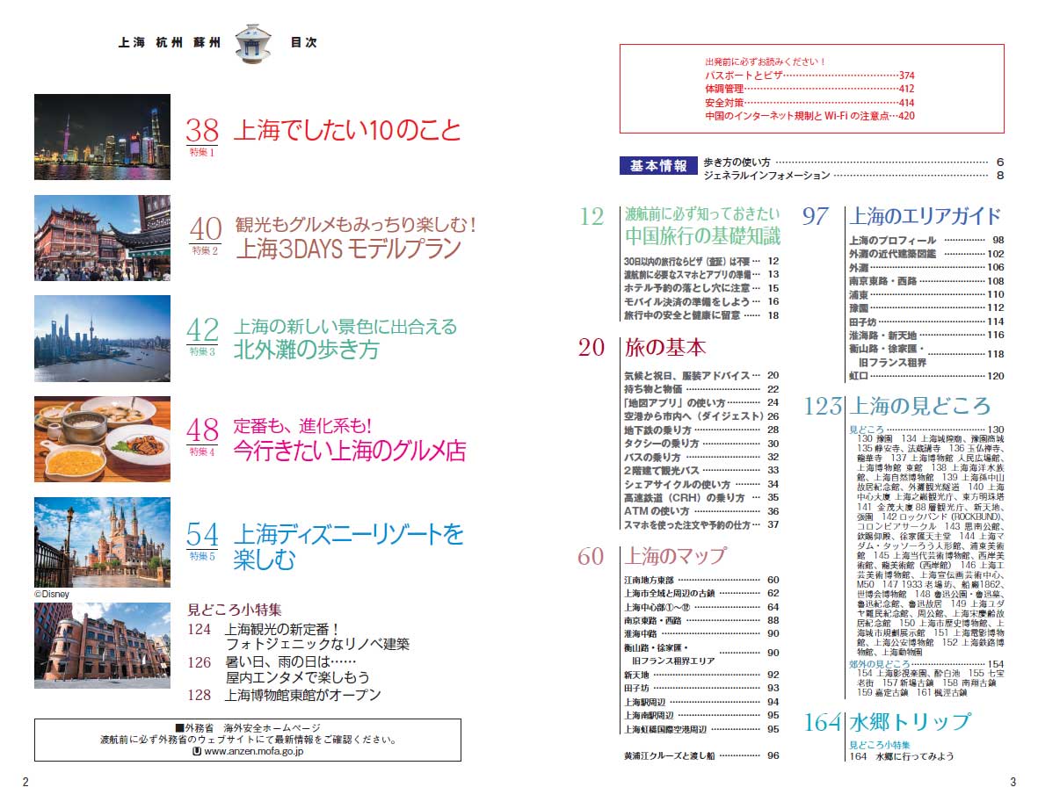Open the Yuyuan traditional building photo

coord(102,238)
